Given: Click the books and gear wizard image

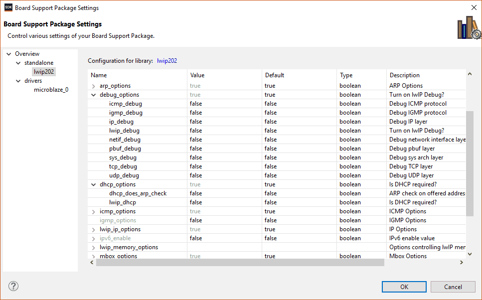Looking at the screenshot, I should tap(469, 28).
